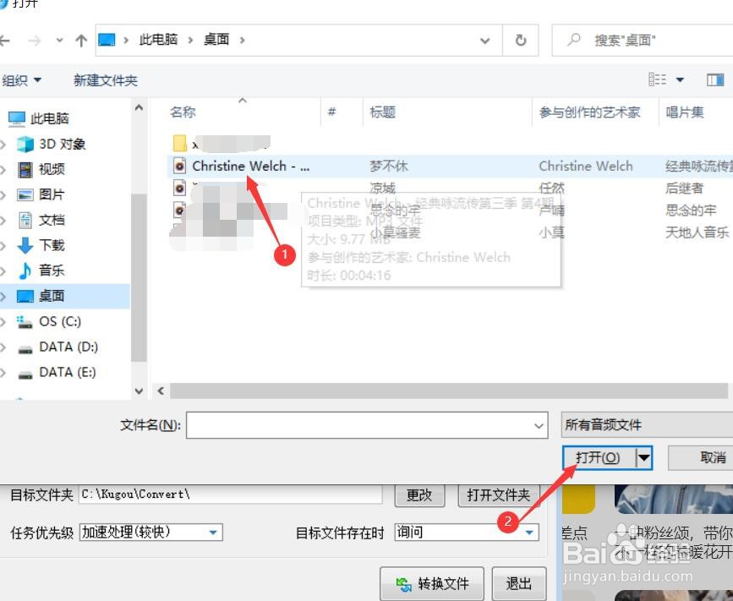Click the yellow folder icon in file list

(179, 144)
